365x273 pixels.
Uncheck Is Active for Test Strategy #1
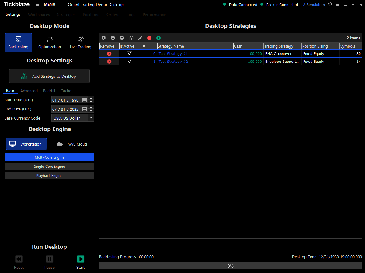(x=129, y=54)
